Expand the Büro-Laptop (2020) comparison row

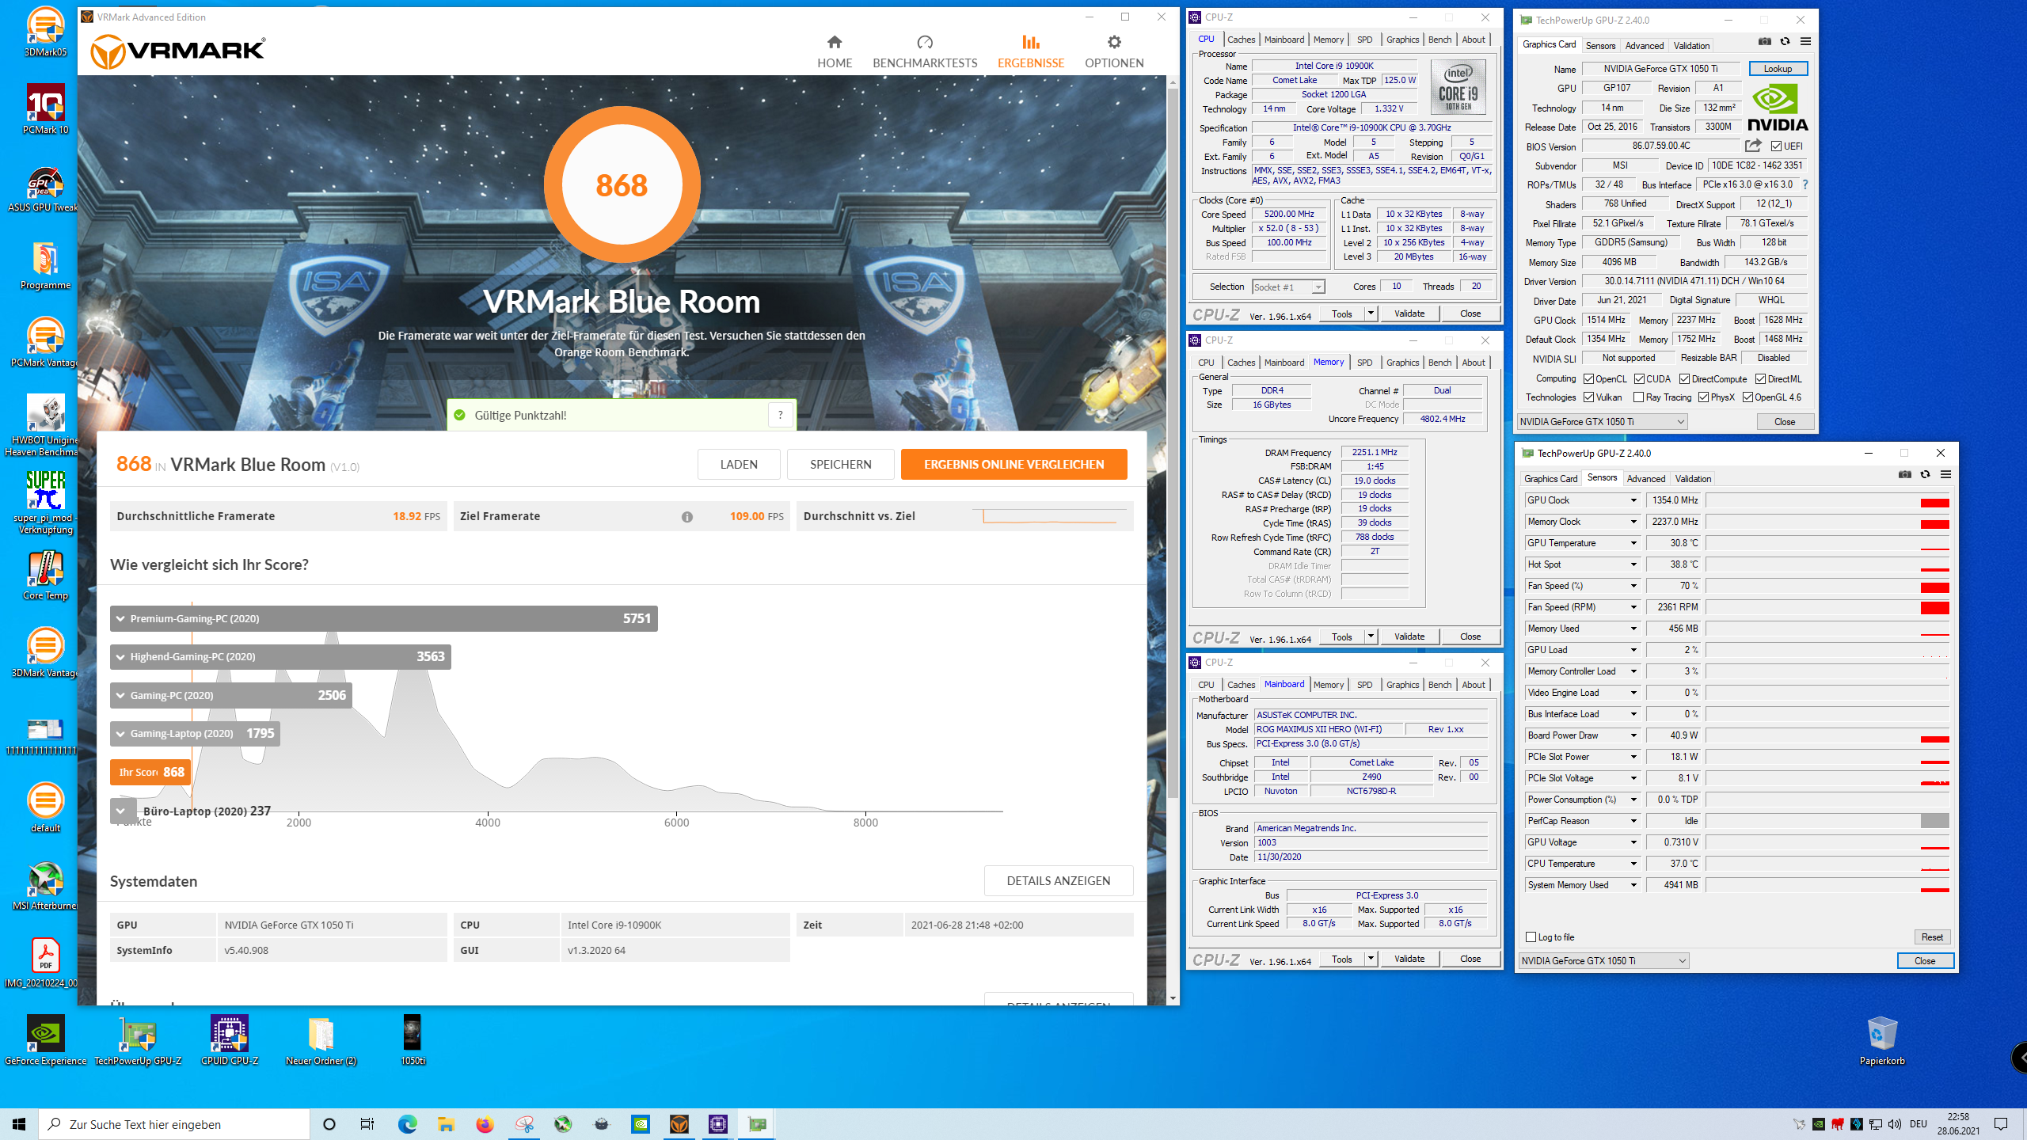coord(121,811)
